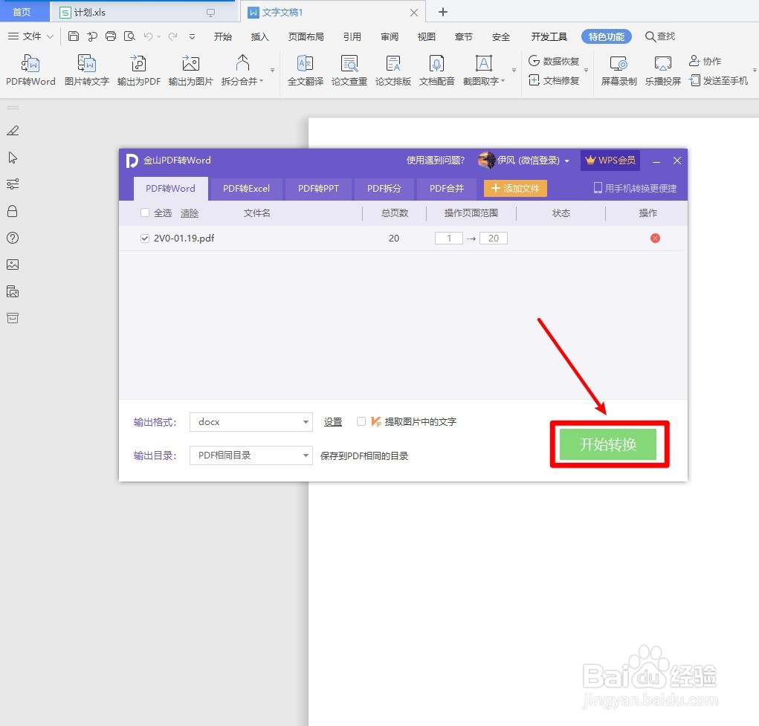
Task: Select 输出为PDF in ribbon
Action: 138,70
